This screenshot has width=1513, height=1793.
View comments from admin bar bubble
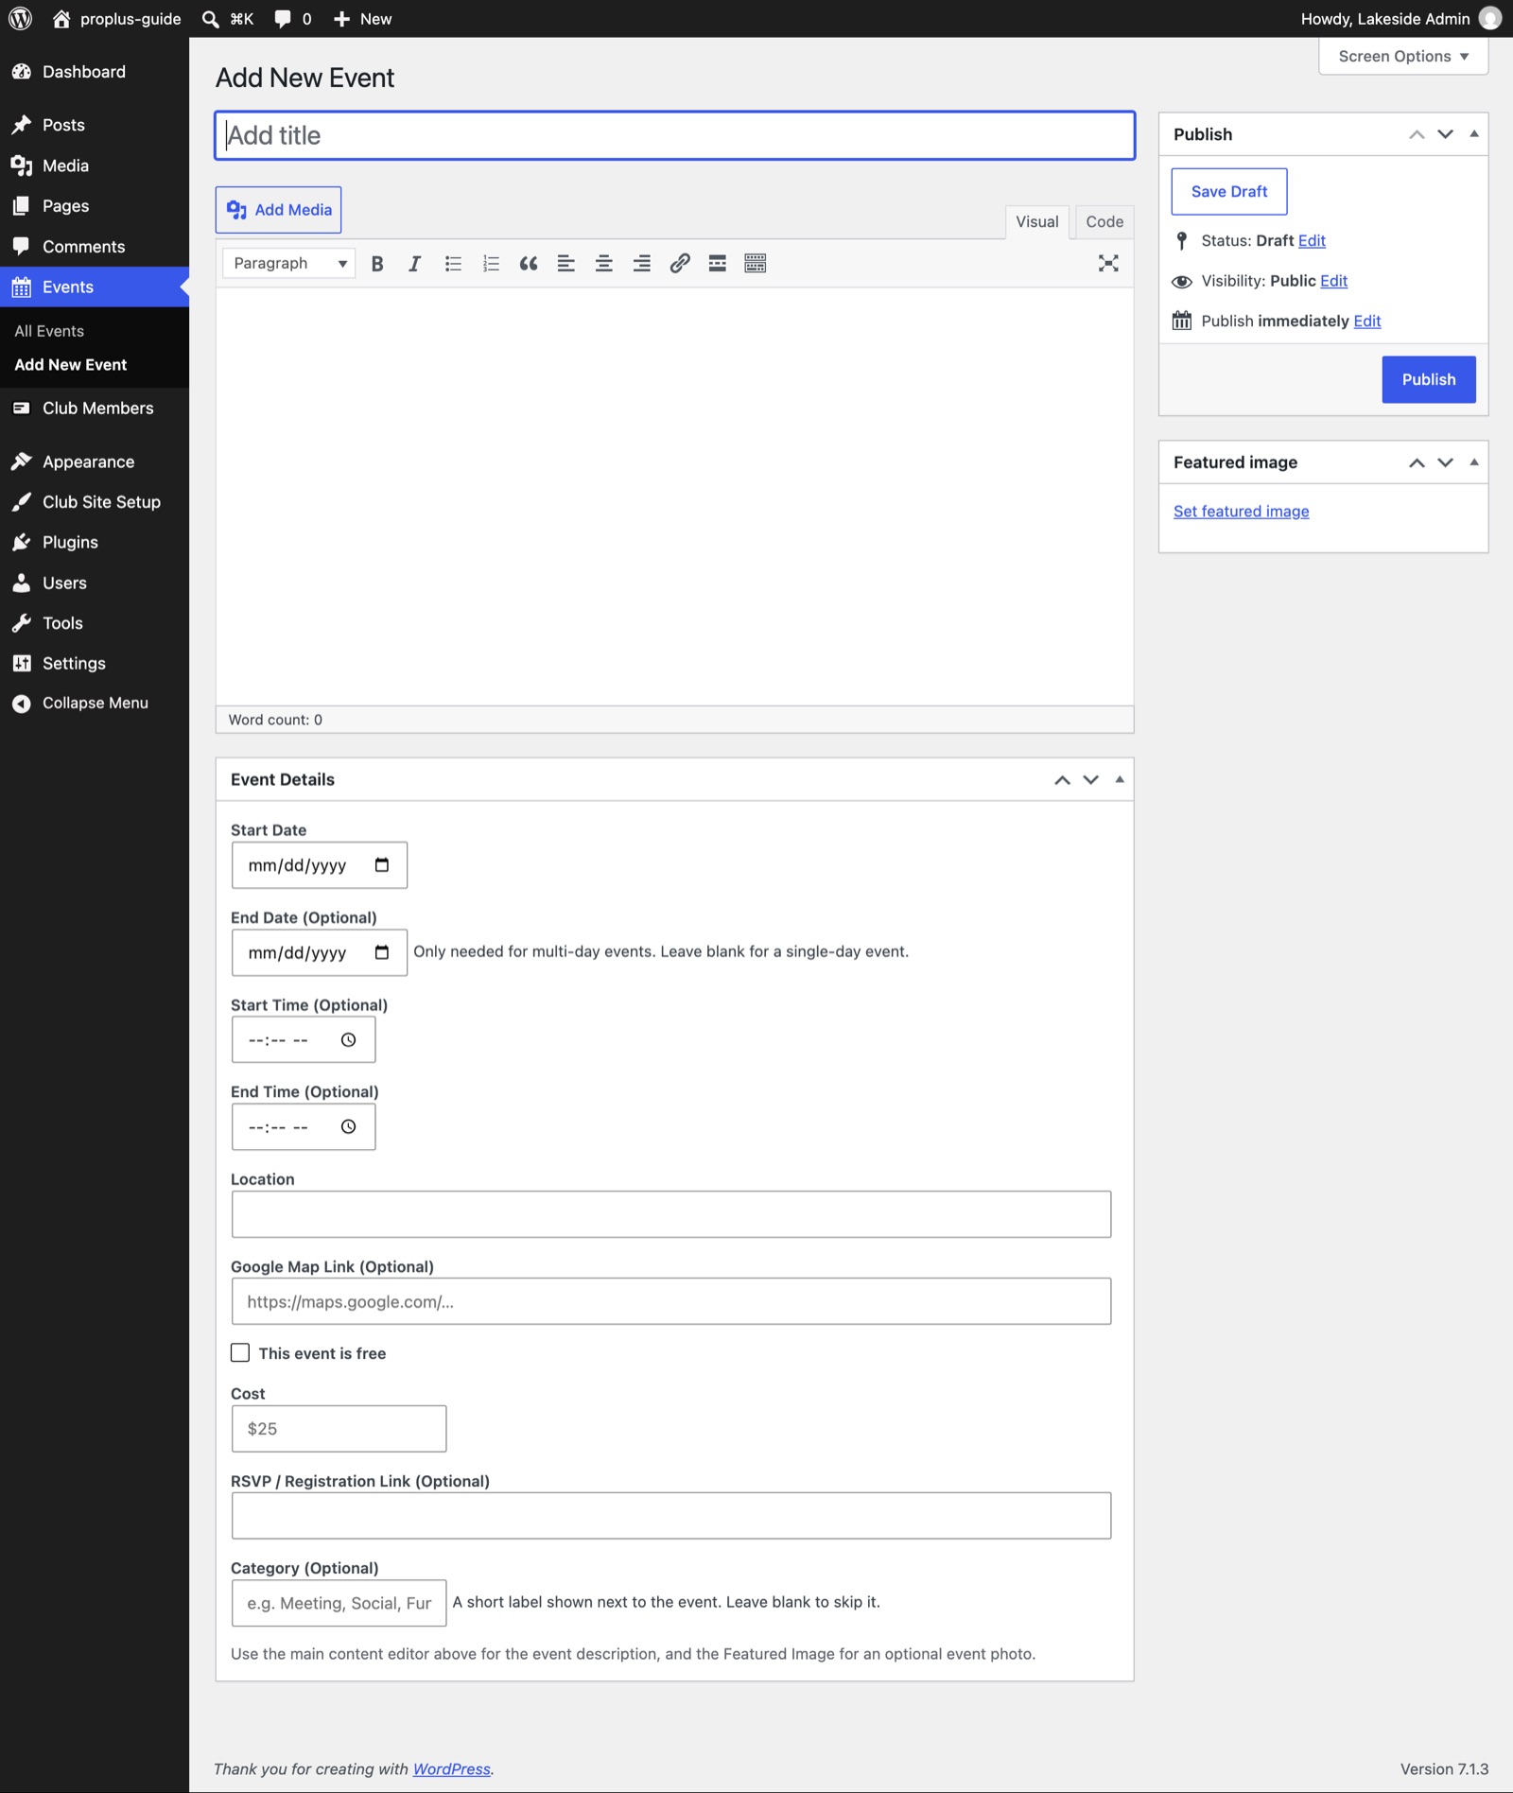292,19
